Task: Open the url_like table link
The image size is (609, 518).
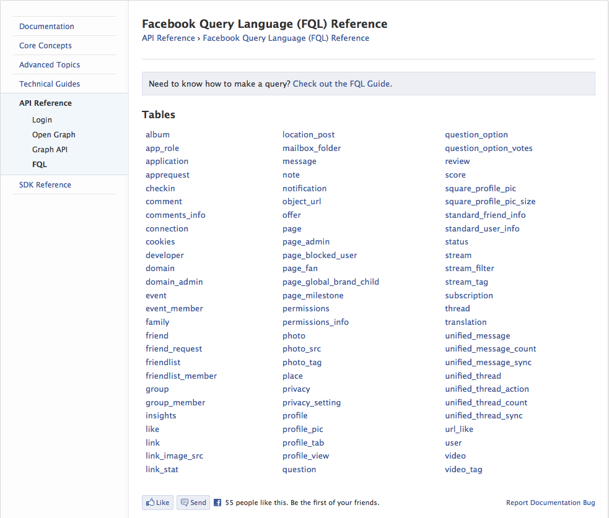Action: coord(459,429)
